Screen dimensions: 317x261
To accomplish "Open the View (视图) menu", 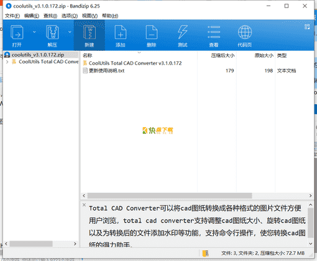I will point(90,15).
